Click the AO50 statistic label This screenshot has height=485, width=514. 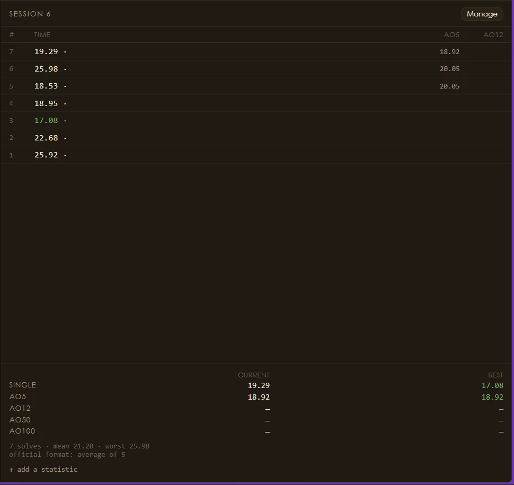[20, 420]
